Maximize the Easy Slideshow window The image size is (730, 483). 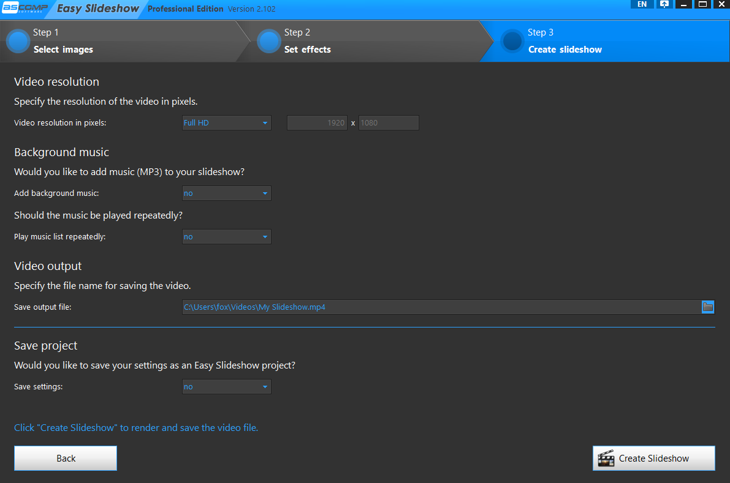(x=702, y=4)
